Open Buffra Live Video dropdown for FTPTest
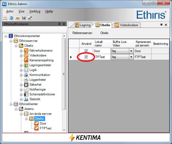The width and height of the screenshot is (172, 144). tap(131, 57)
